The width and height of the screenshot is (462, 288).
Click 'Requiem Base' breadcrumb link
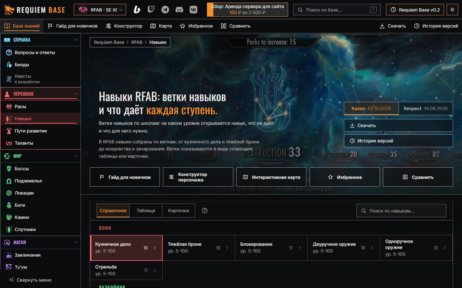109,42
